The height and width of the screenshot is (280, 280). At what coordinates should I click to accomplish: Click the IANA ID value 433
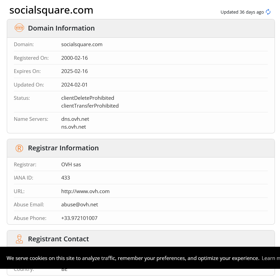pos(66,178)
